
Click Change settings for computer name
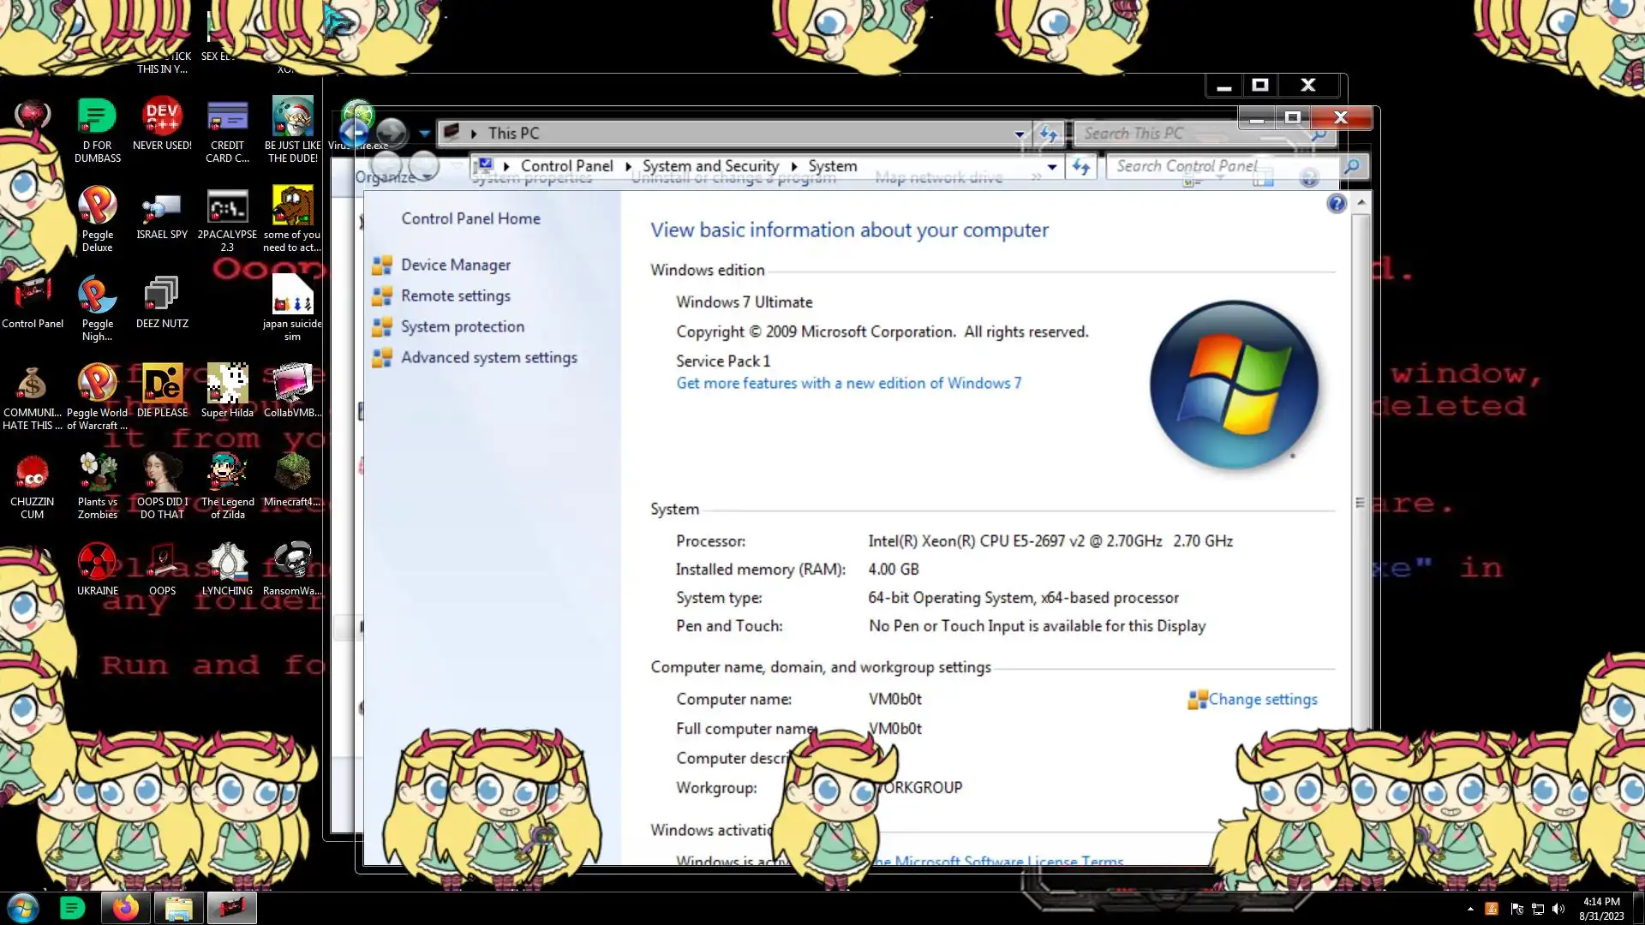(x=1262, y=700)
